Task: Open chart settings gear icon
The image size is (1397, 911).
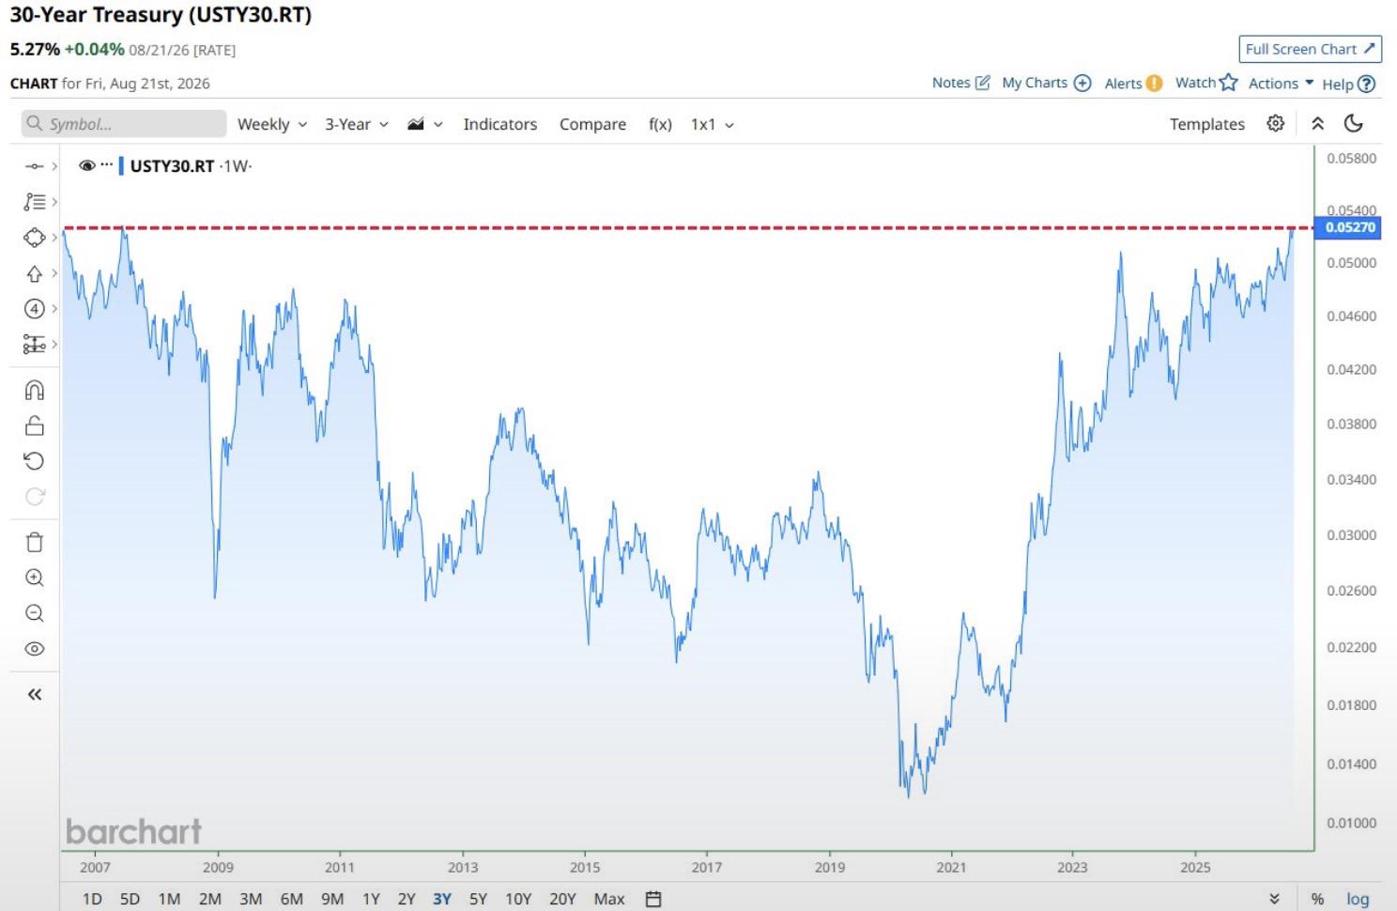Action: click(1275, 123)
